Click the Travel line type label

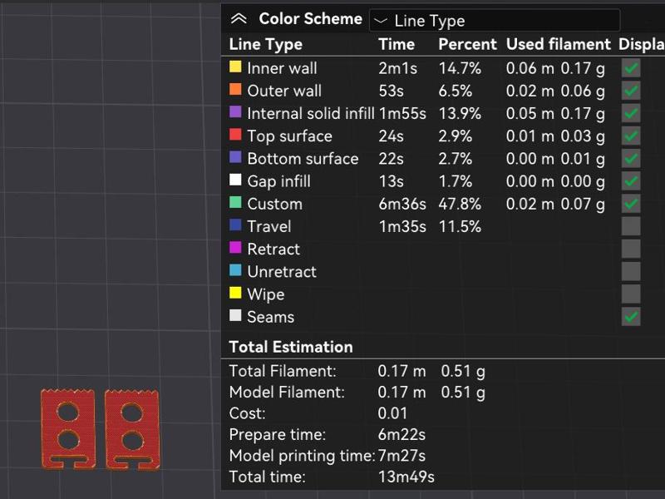point(269,226)
